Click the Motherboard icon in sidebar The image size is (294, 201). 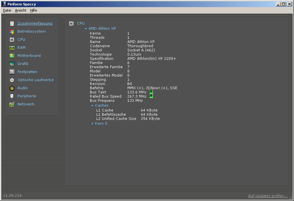[x=12, y=56]
